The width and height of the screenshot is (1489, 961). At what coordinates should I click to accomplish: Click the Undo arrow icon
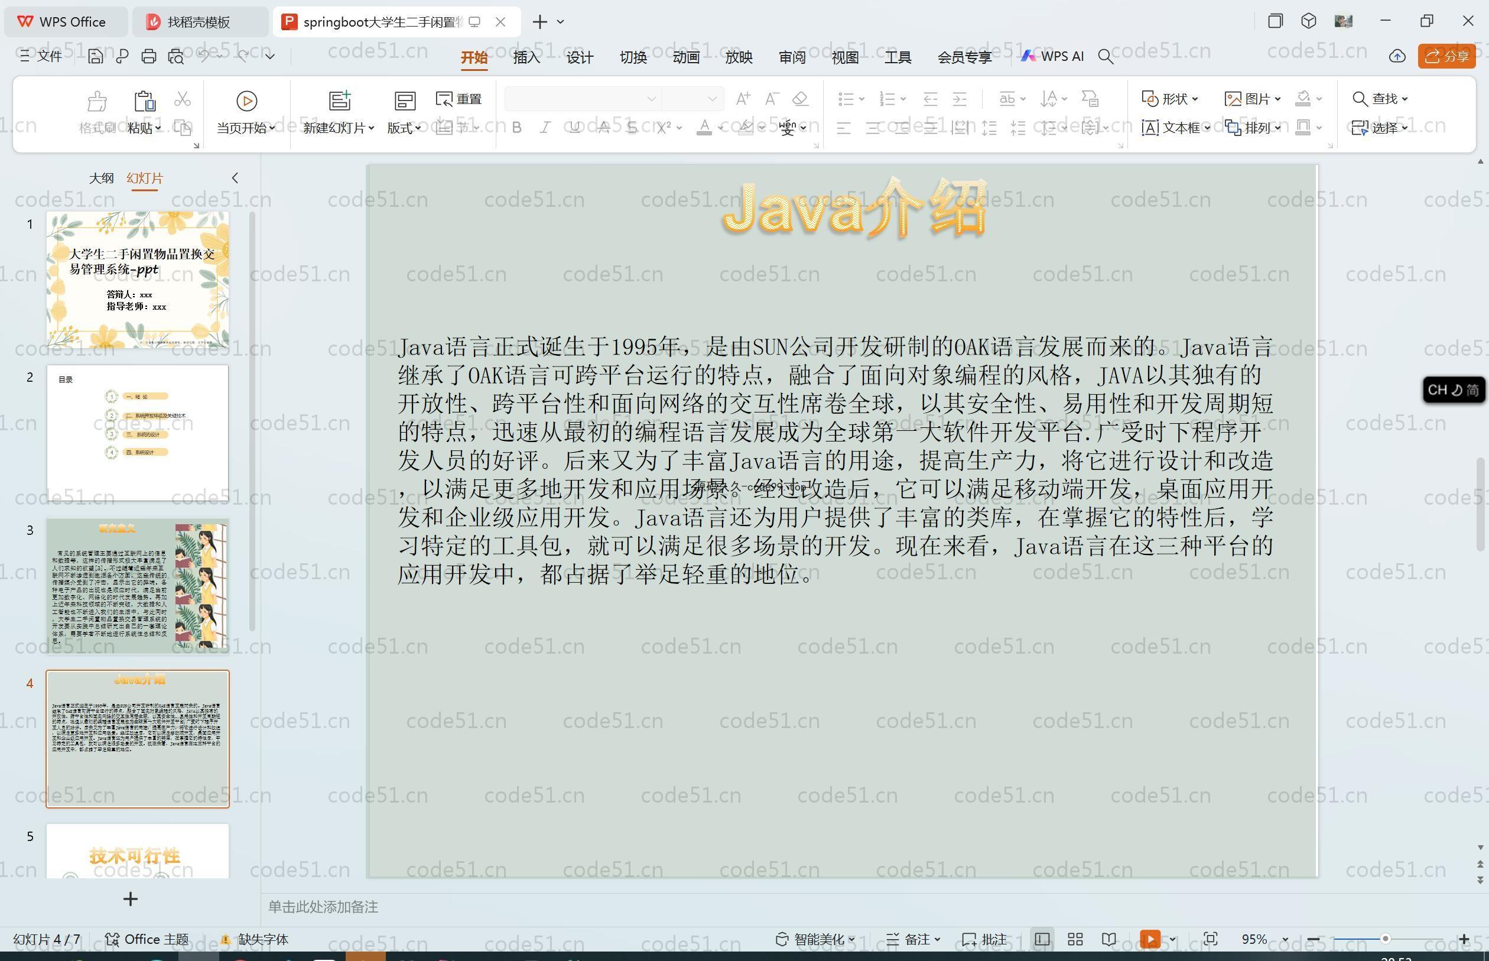(204, 56)
